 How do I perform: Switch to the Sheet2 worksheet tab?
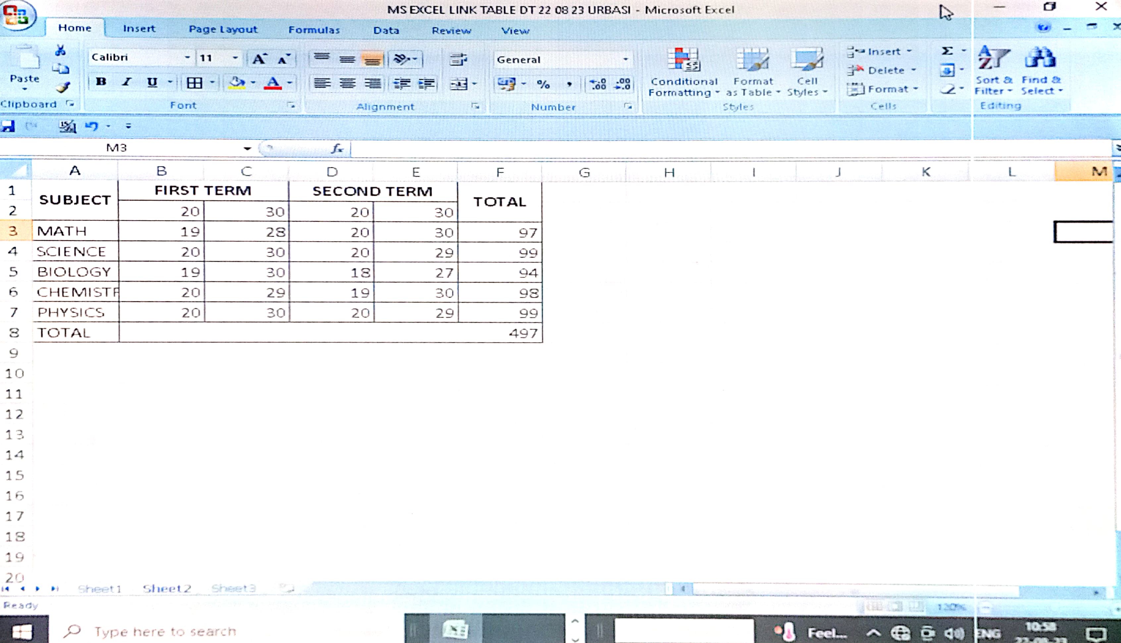pos(167,588)
